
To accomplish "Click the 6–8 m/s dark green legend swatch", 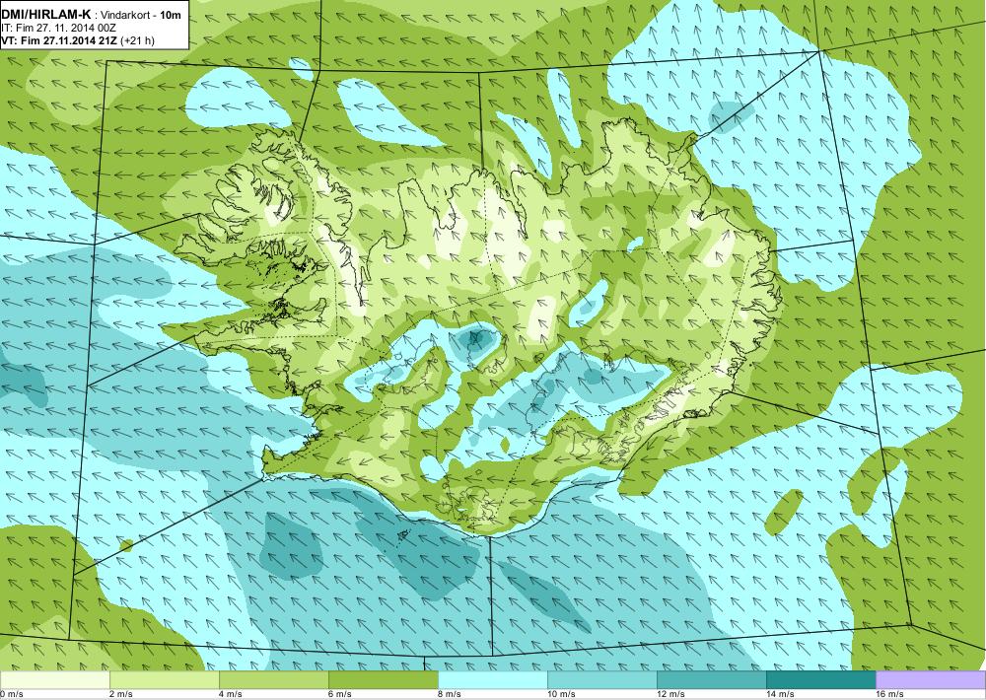I will (x=384, y=679).
